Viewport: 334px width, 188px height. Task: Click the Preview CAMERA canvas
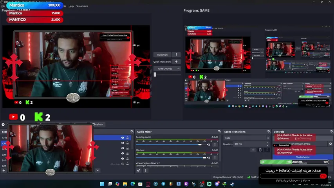click(76, 67)
